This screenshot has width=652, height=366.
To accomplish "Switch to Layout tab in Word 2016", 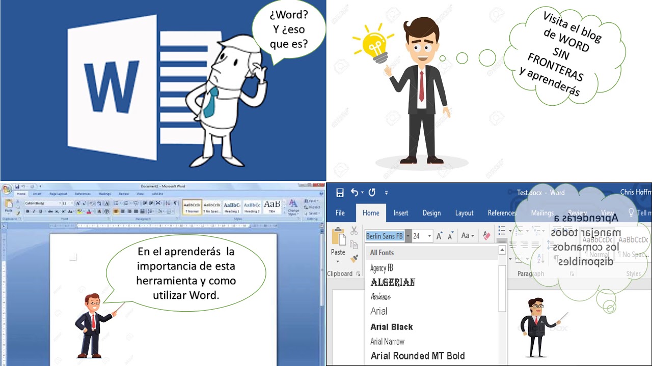I will [x=464, y=213].
